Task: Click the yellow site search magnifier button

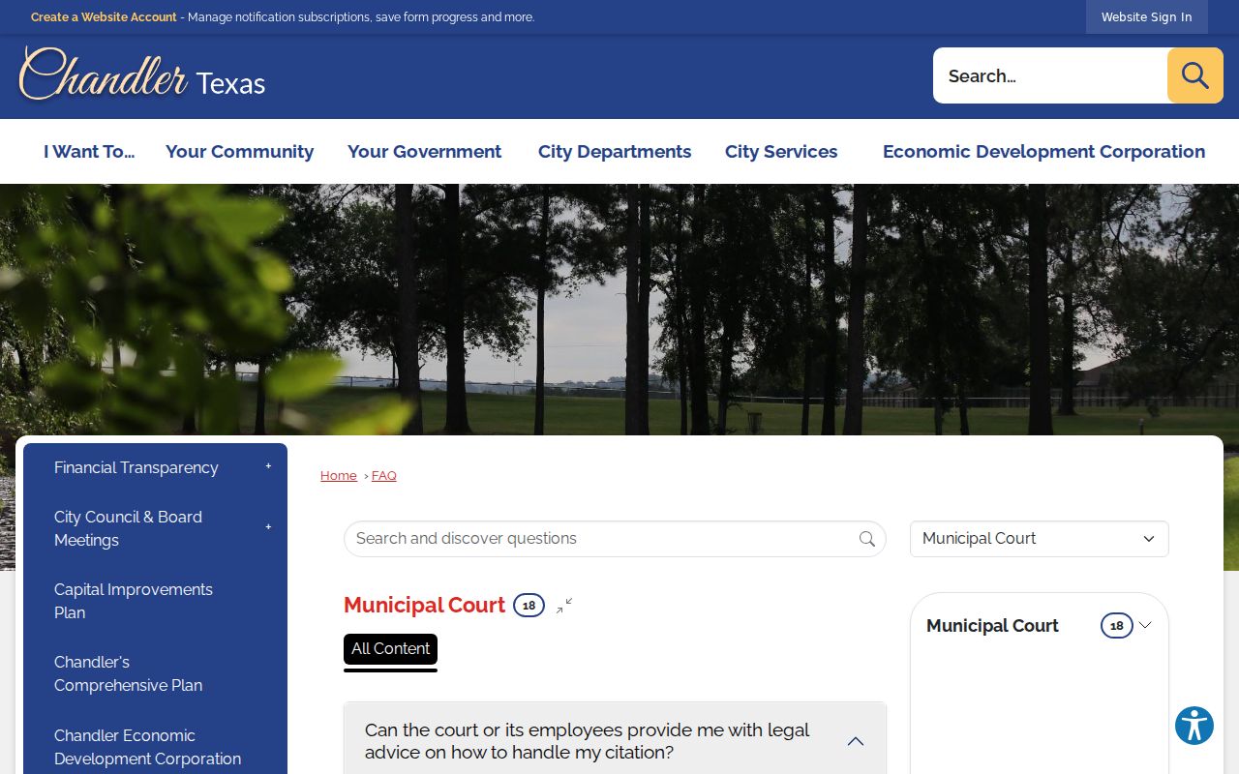Action: 1194,75
